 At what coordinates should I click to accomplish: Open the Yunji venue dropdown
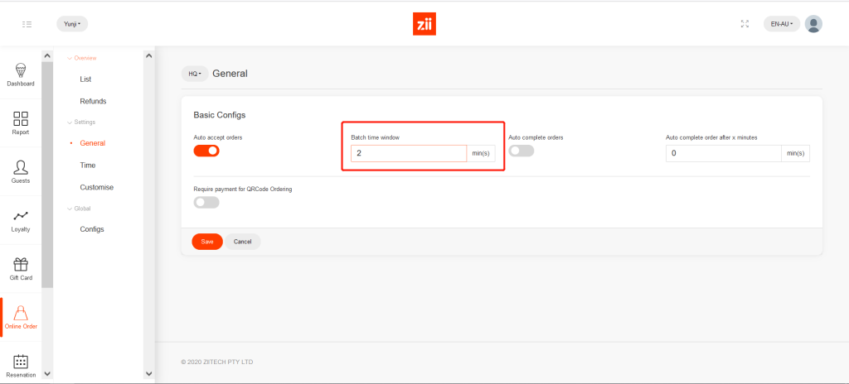[x=72, y=24]
